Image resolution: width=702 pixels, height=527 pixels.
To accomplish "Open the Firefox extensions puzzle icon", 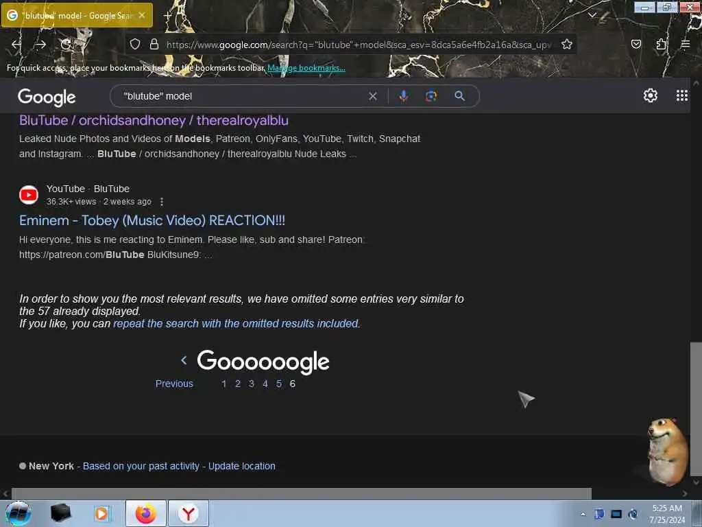I will pyautogui.click(x=661, y=44).
